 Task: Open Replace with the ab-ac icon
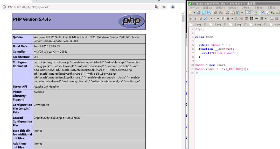tap(273, 13)
